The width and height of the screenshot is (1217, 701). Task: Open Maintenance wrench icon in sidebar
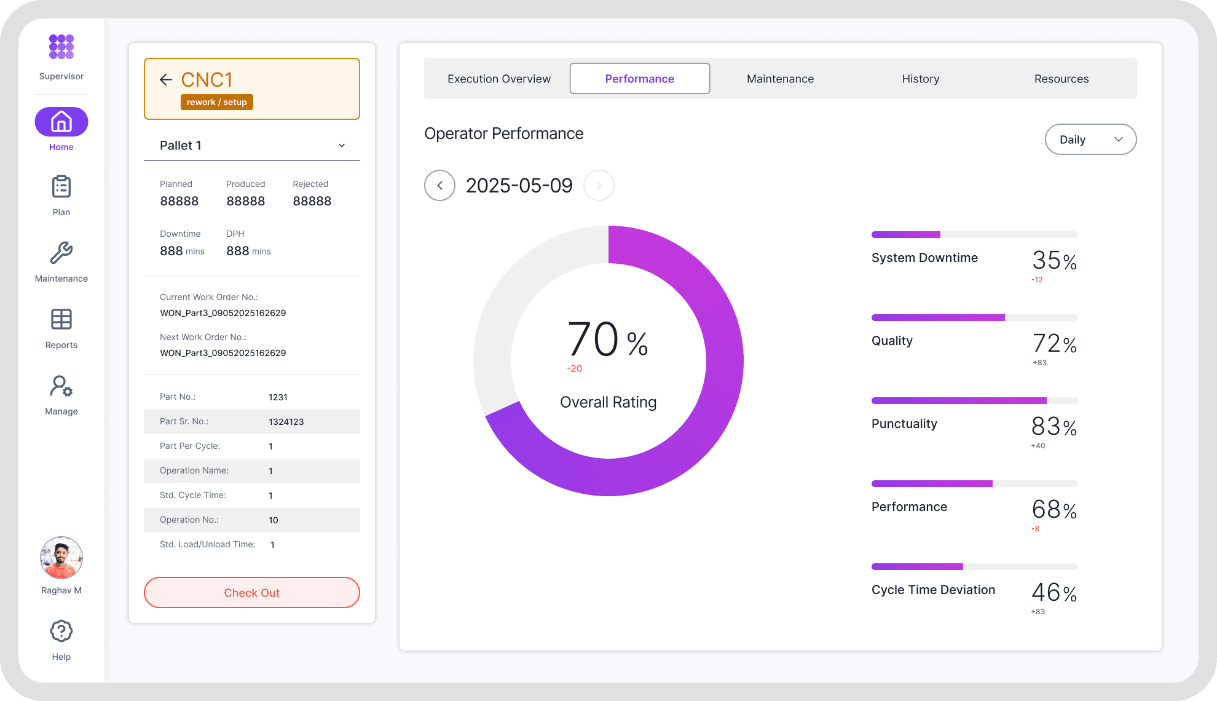61,253
